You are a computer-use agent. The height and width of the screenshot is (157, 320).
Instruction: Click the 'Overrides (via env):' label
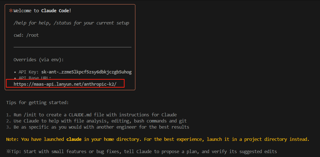[38, 60]
